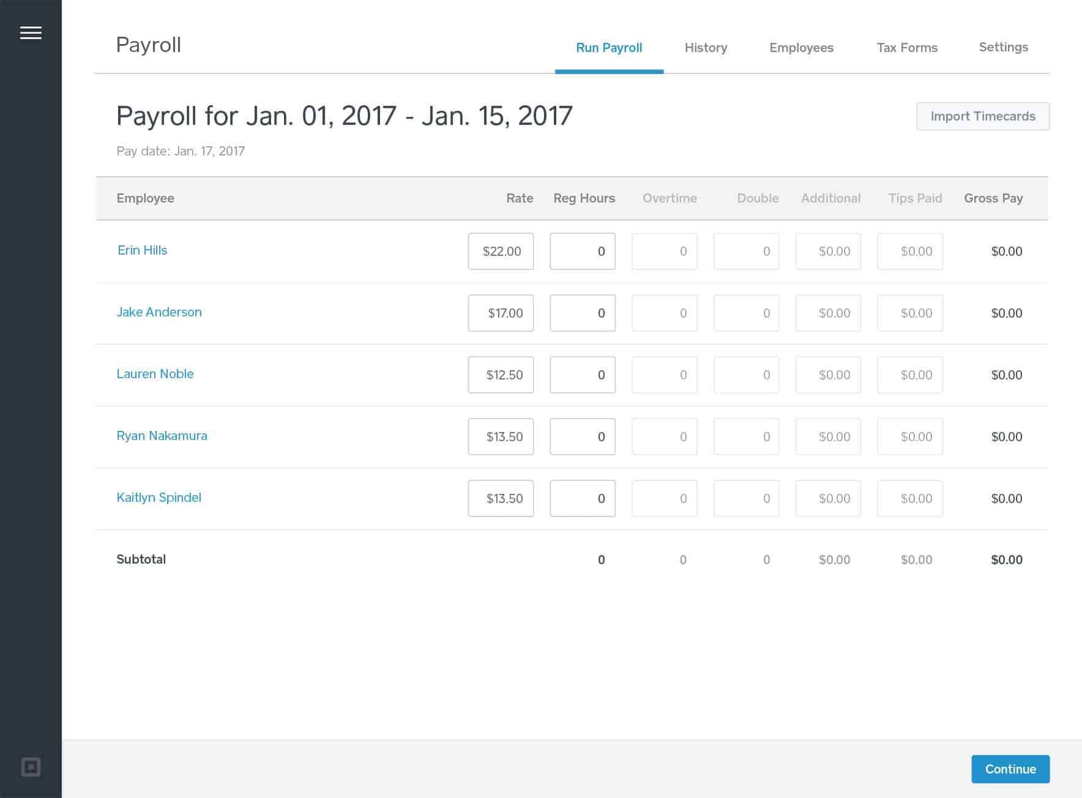Click Erin Hills Double hours field
Screen dimensions: 1082x798
pyautogui.click(x=747, y=251)
